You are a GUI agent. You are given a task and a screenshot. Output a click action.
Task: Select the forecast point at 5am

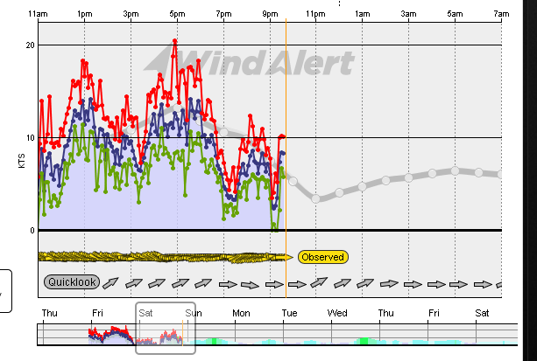pyautogui.click(x=455, y=170)
